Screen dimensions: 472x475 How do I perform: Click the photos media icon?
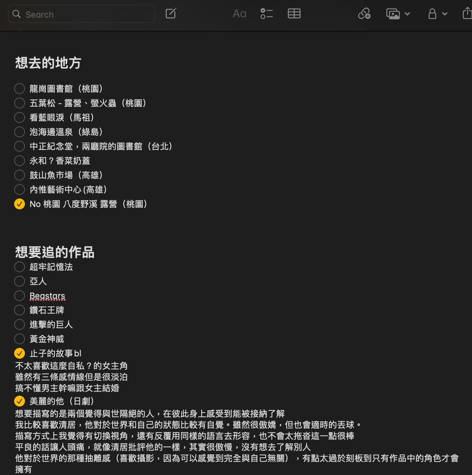pos(393,14)
